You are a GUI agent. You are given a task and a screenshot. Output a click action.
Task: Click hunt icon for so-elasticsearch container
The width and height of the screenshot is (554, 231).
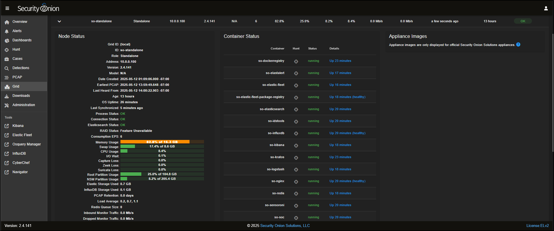tap(296, 109)
